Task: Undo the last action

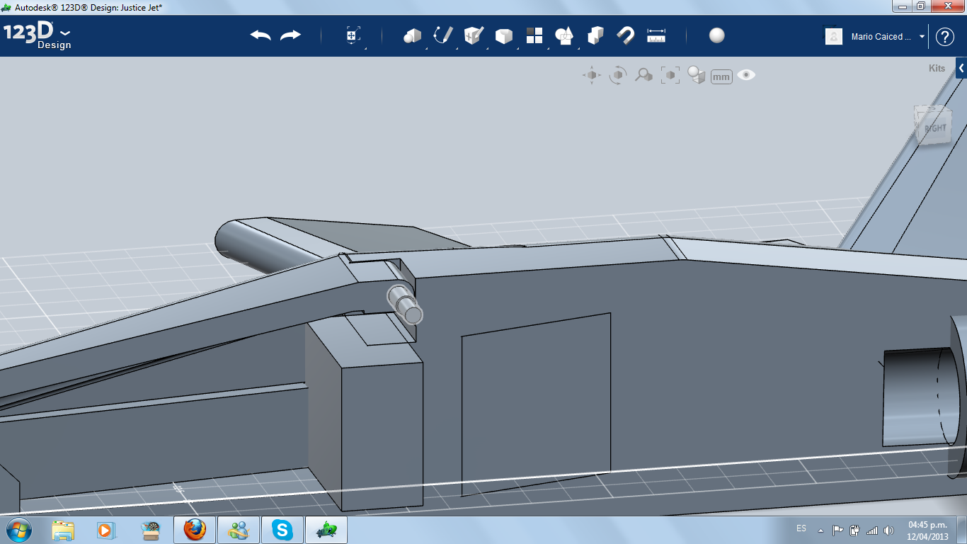Action: click(261, 35)
